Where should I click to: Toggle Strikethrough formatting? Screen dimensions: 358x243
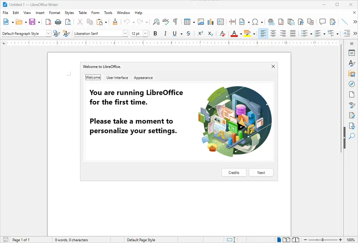188,34
